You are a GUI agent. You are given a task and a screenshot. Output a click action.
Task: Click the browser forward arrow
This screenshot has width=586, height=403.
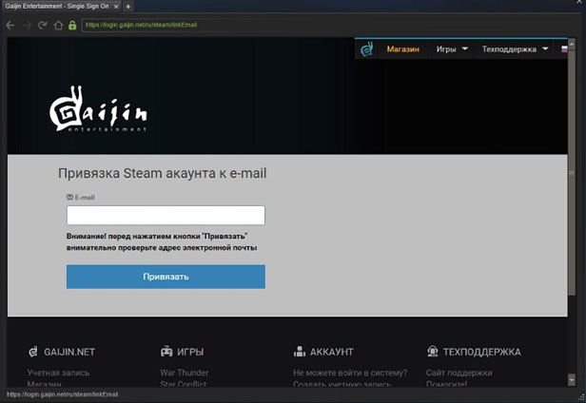28,25
